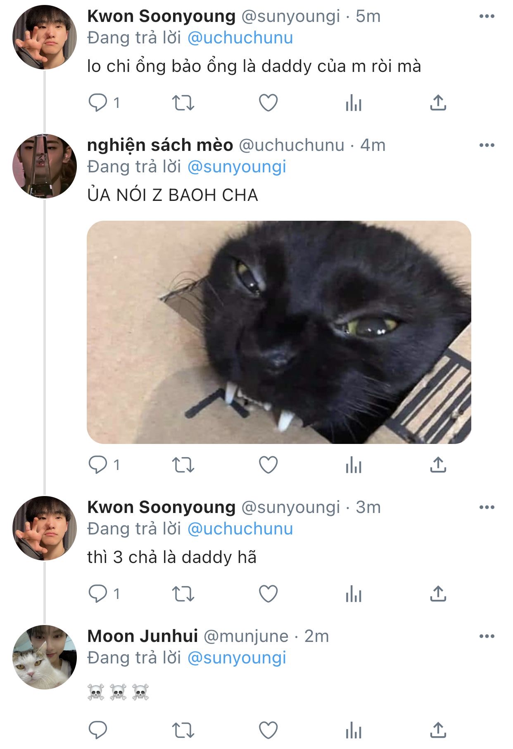The width and height of the screenshot is (513, 749).
Task: Share the first tweet by Kwon Soonyoung
Action: [x=438, y=103]
